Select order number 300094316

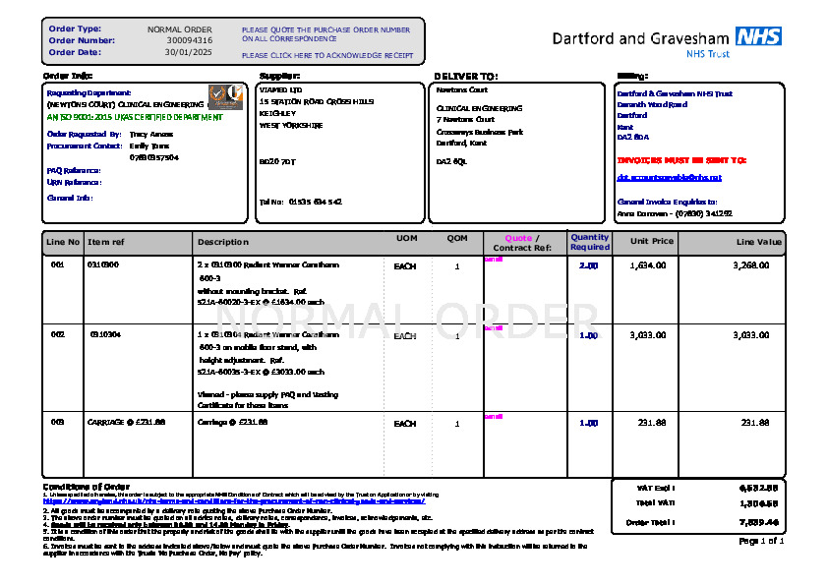(189, 40)
